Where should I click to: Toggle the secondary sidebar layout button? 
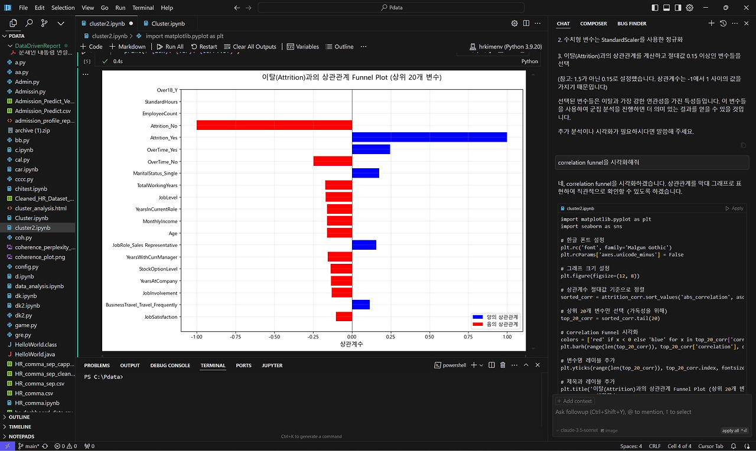(x=679, y=8)
